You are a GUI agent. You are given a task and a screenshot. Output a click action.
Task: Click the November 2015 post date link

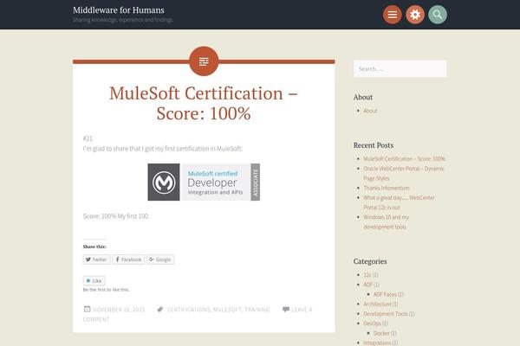point(119,310)
